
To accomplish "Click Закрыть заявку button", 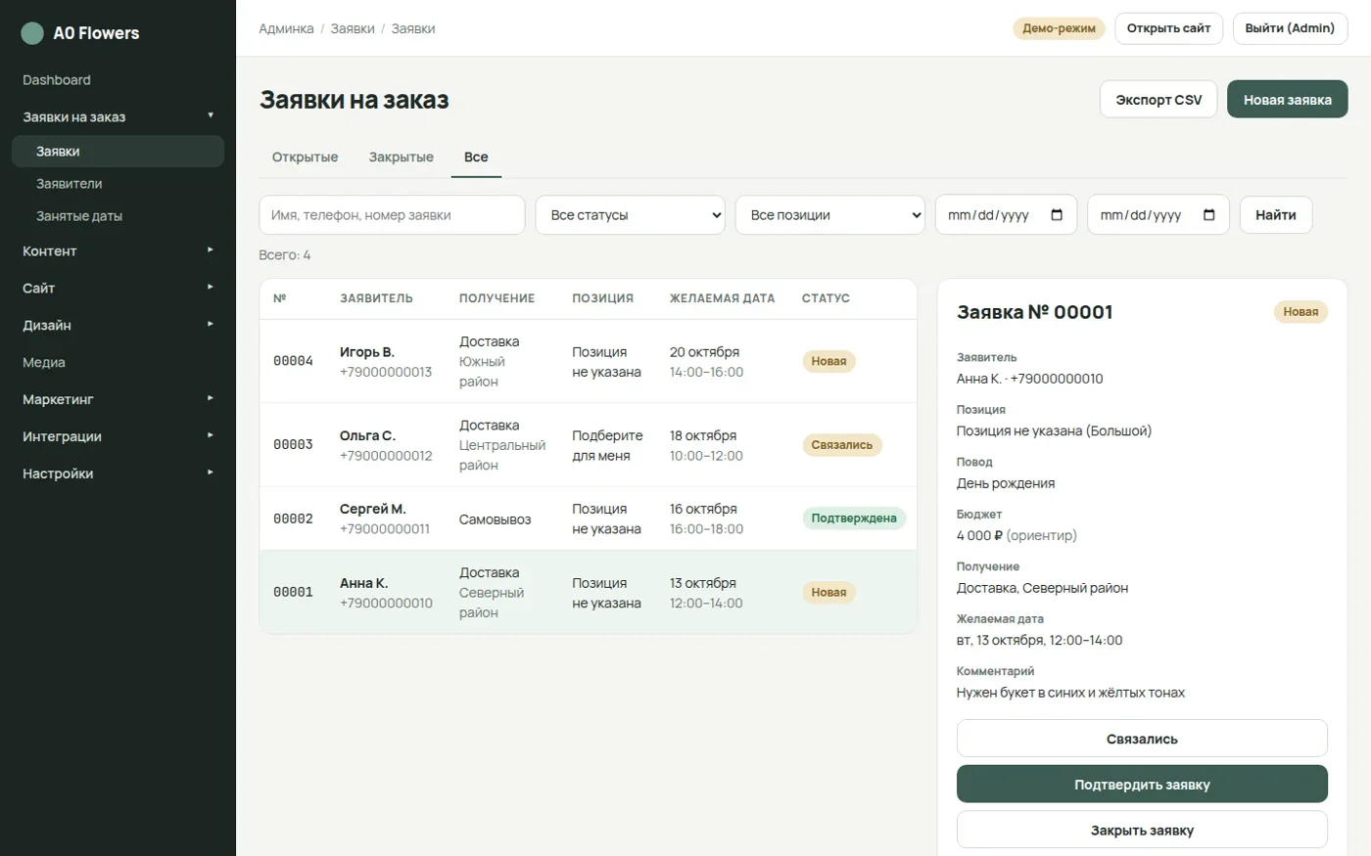I will (x=1142, y=830).
